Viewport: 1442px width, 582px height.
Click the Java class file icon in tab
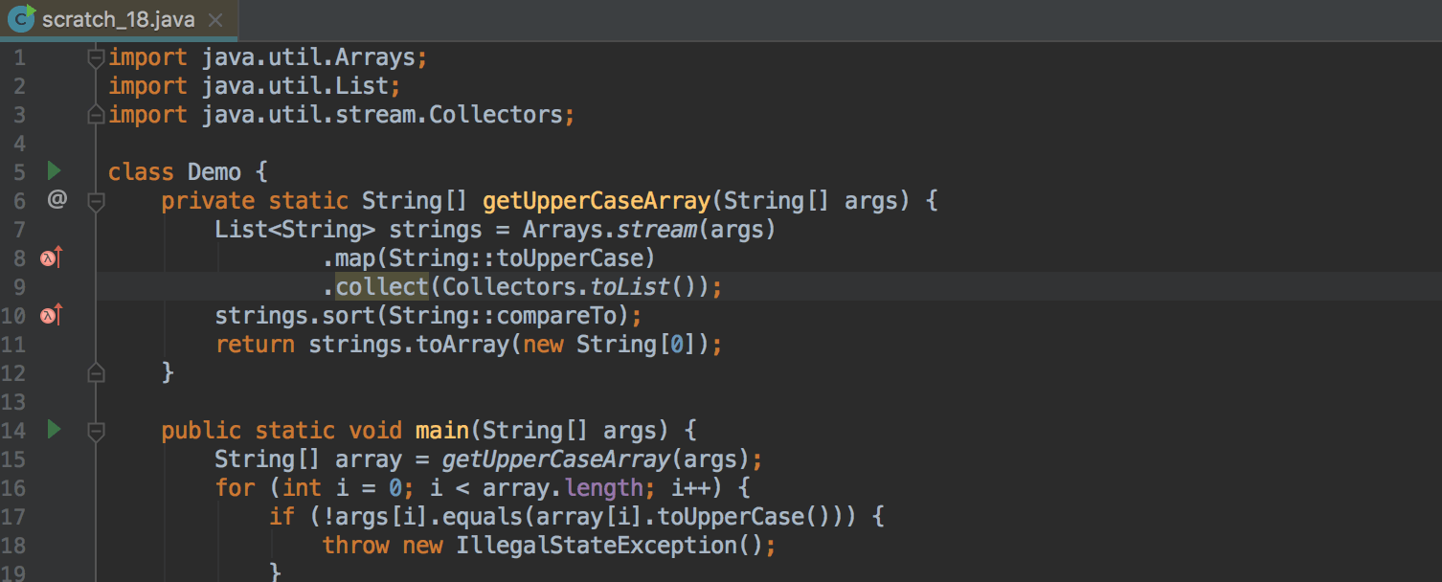click(20, 18)
